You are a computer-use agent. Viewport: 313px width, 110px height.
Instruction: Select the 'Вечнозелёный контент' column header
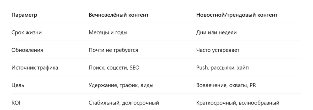tap(118, 15)
